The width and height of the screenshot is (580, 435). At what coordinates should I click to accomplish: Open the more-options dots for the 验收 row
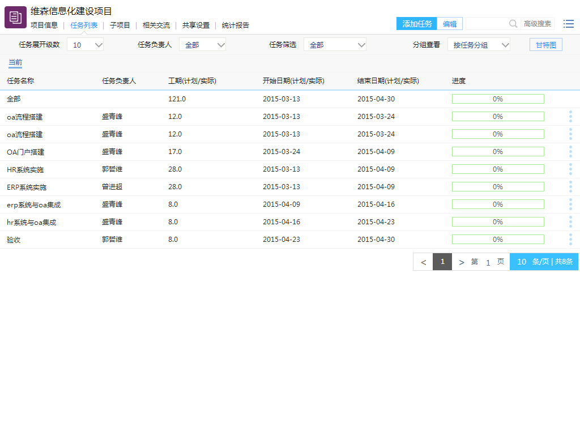click(x=570, y=240)
